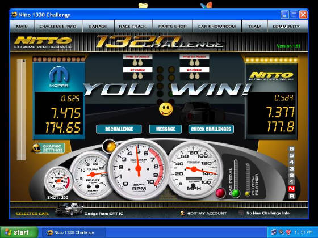This screenshot has height=238, width=318.
Task: Click the Dodge Ram SRT-10 label
Action: pyautogui.click(x=104, y=214)
